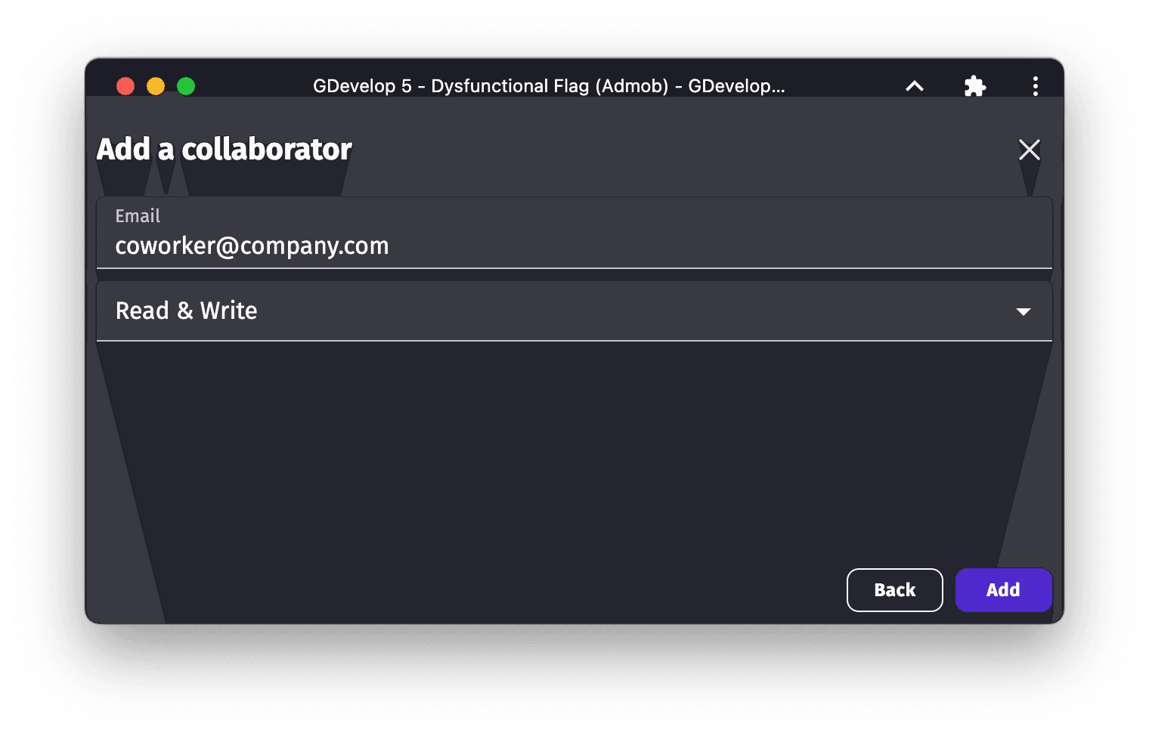This screenshot has width=1149, height=736.
Task: Click the coworker@company.com address text
Action: click(x=252, y=246)
